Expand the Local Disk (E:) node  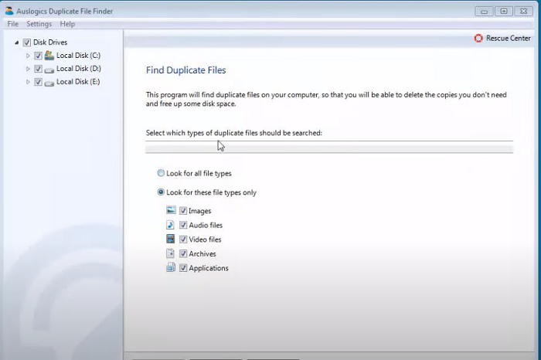click(x=28, y=82)
